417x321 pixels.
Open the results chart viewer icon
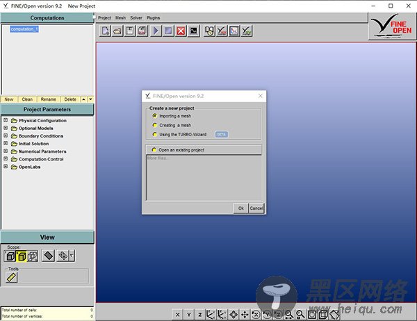coord(234,31)
